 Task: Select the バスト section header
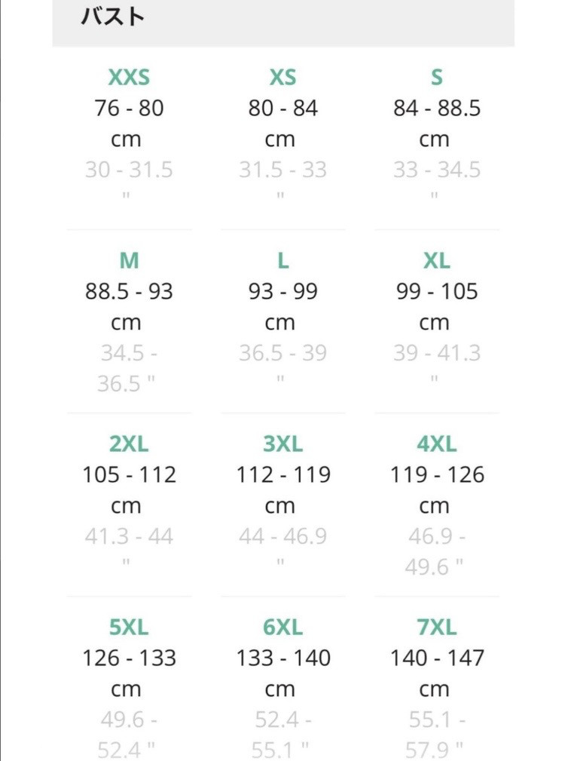pyautogui.click(x=113, y=17)
